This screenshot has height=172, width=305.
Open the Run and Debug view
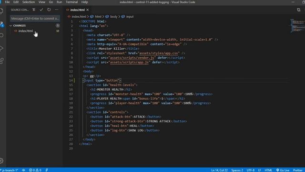click(x=1, y=48)
